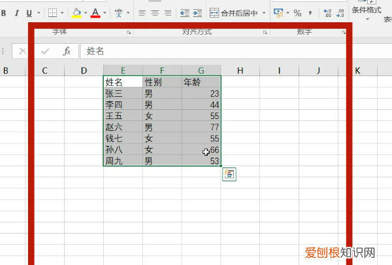Expand the borders dropdown arrow
Image resolution: width=392 pixels, height=265 pixels.
click(x=62, y=13)
